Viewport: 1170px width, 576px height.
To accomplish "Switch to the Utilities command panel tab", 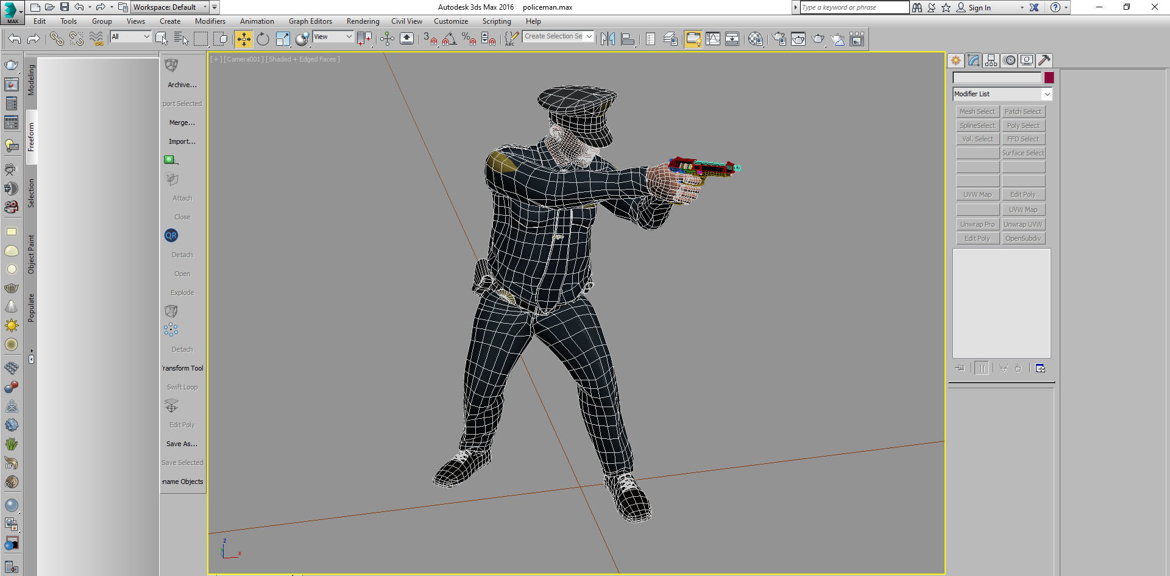I will tap(1044, 60).
